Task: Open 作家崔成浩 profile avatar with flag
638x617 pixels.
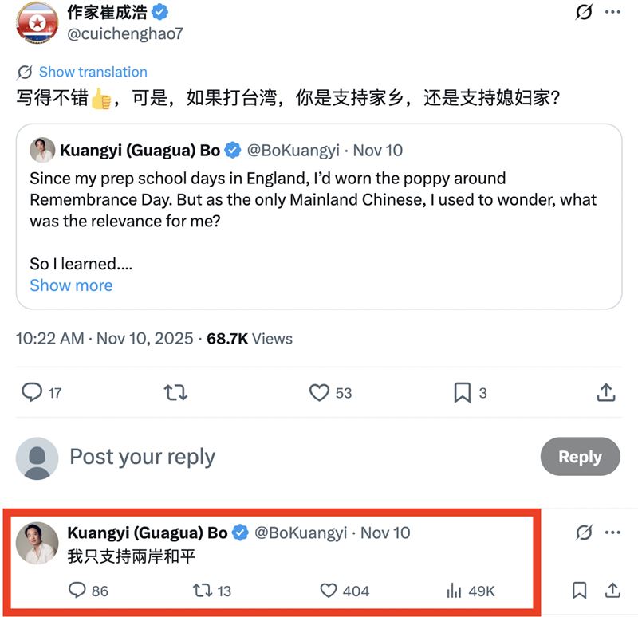Action: coord(37,23)
